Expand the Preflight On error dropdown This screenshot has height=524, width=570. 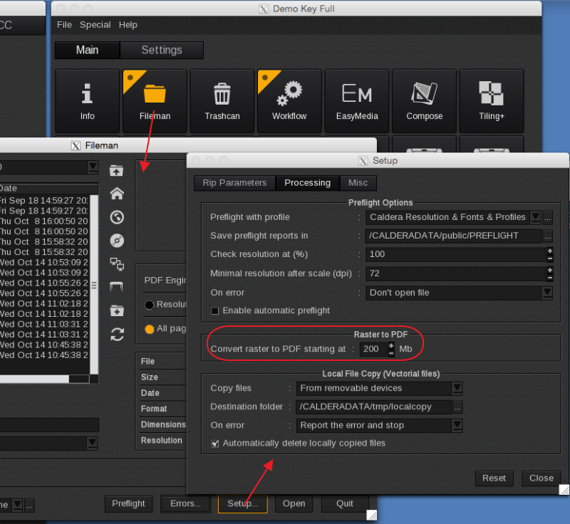[546, 293]
